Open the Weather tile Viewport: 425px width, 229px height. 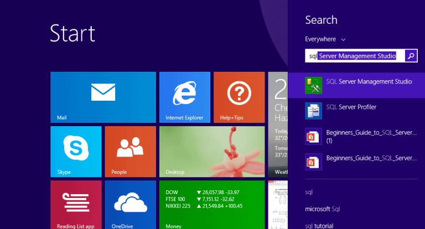click(x=278, y=151)
